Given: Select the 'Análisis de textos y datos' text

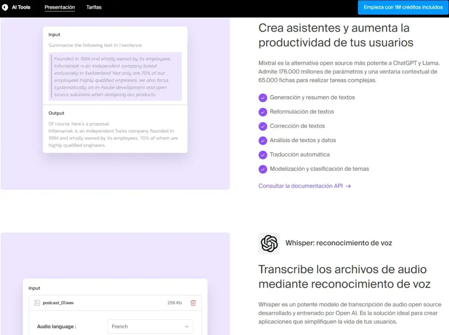Looking at the screenshot, I should (x=303, y=140).
